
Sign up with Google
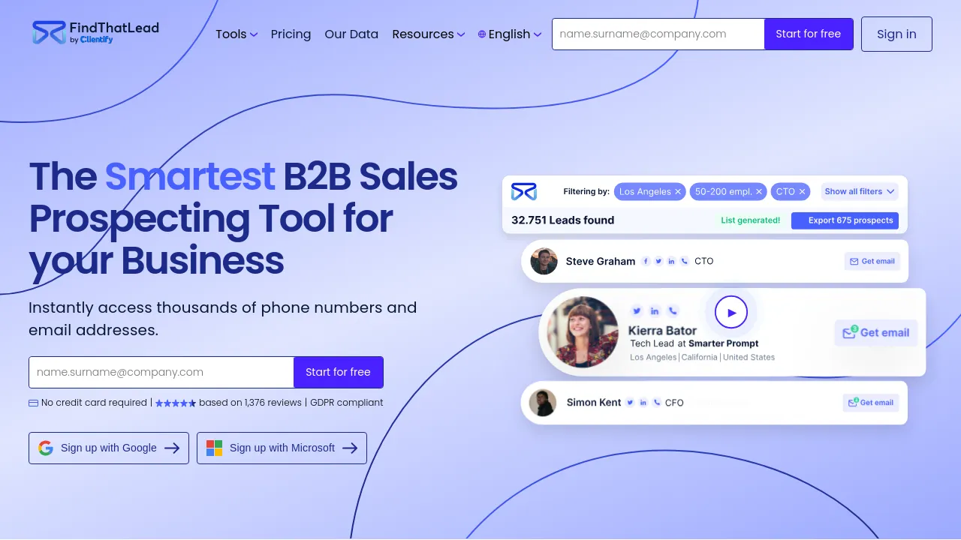(x=109, y=448)
